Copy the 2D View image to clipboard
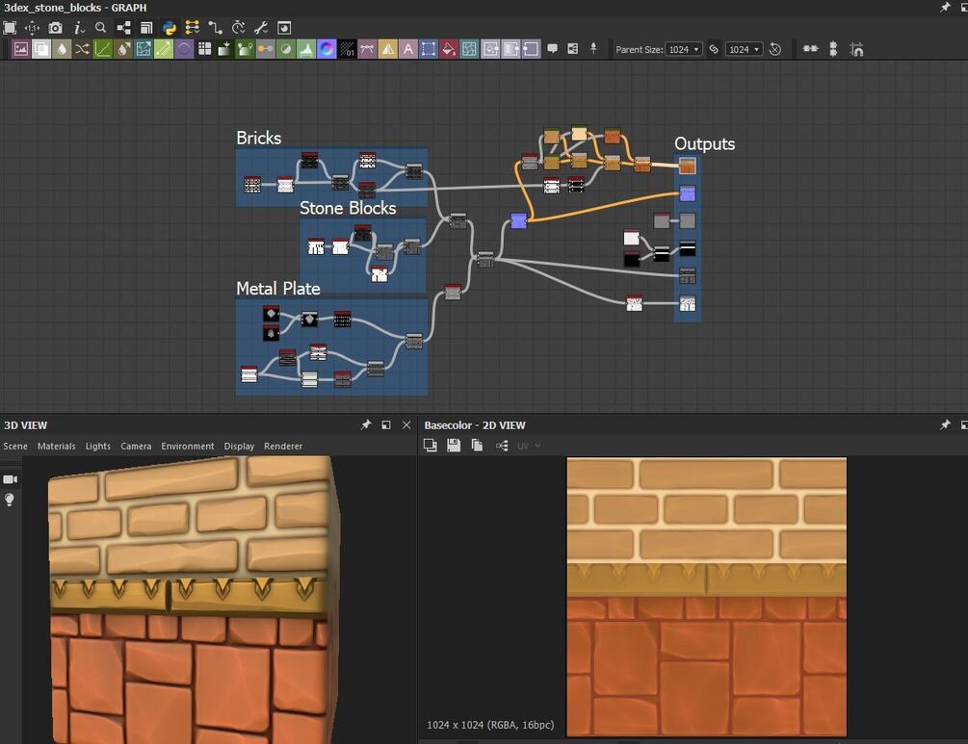The width and height of the screenshot is (968, 744). [477, 446]
